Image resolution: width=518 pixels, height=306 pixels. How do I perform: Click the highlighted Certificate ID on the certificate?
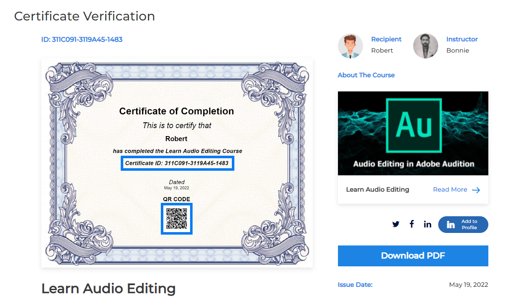click(177, 163)
